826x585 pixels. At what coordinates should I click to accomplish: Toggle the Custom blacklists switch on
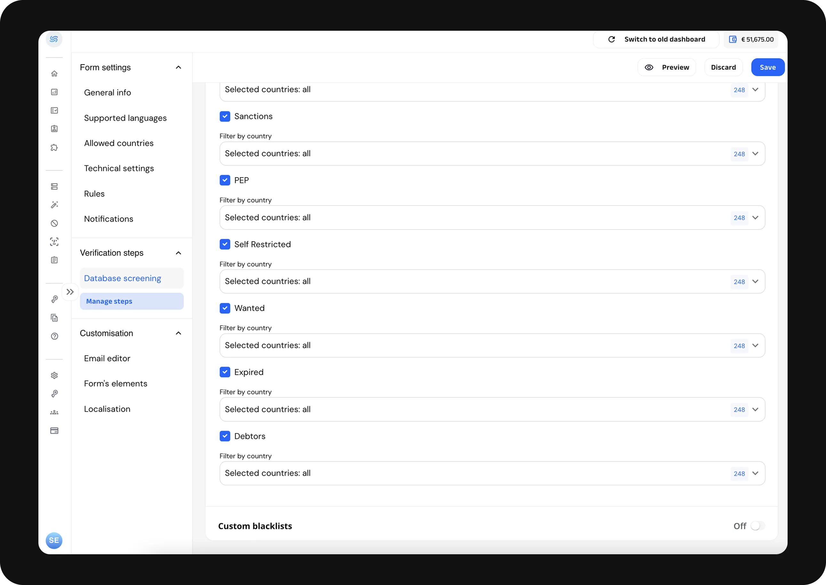(757, 526)
